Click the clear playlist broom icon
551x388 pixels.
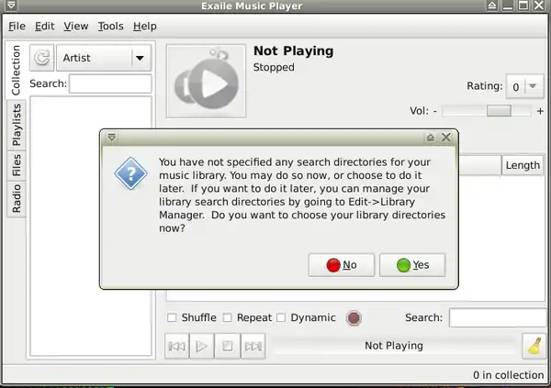coord(534,346)
